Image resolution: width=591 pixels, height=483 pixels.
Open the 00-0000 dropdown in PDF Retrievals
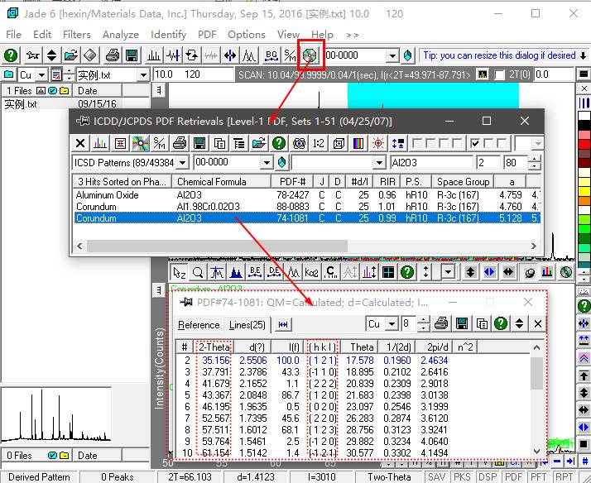point(267,163)
